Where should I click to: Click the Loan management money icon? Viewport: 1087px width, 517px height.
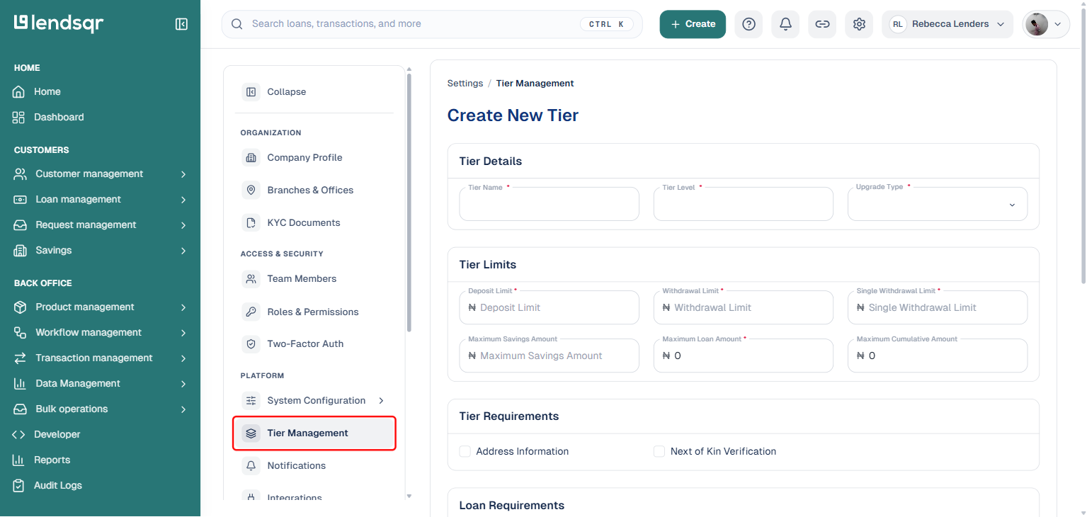(x=21, y=200)
